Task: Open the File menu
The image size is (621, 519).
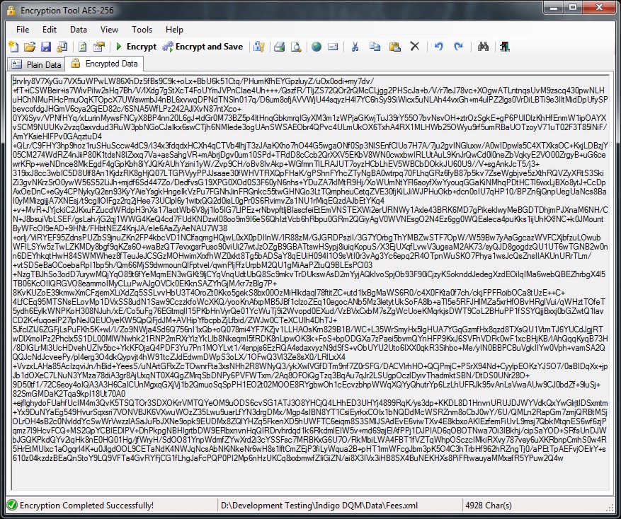Action: pyautogui.click(x=23, y=30)
